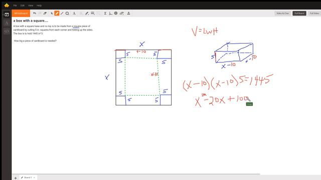Switch to the Whiteboard tab
The width and height of the screenshot is (321, 180).
pos(21,13)
